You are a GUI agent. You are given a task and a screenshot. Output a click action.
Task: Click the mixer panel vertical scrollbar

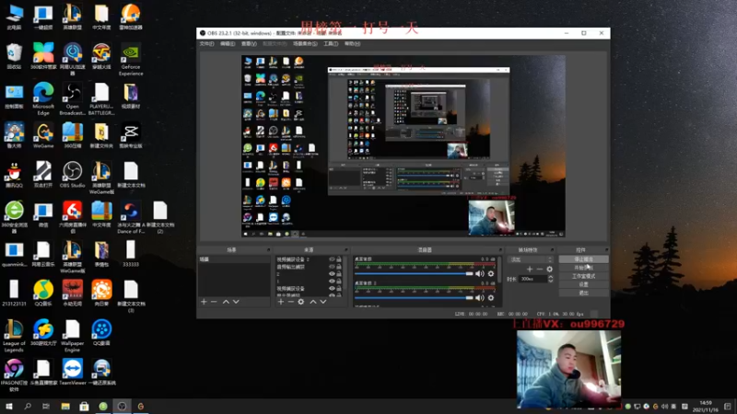click(499, 270)
